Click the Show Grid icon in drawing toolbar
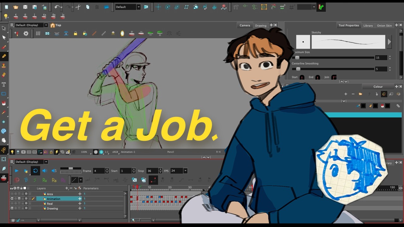This screenshot has height=227, width=404. click(x=38, y=33)
